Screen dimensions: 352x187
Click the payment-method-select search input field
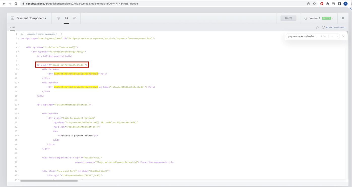303,36
